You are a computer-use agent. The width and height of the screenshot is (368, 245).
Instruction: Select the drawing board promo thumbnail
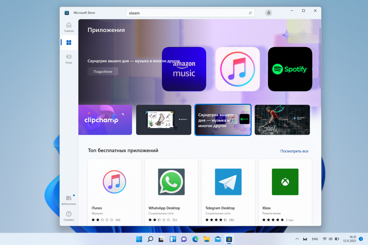[x=164, y=120]
